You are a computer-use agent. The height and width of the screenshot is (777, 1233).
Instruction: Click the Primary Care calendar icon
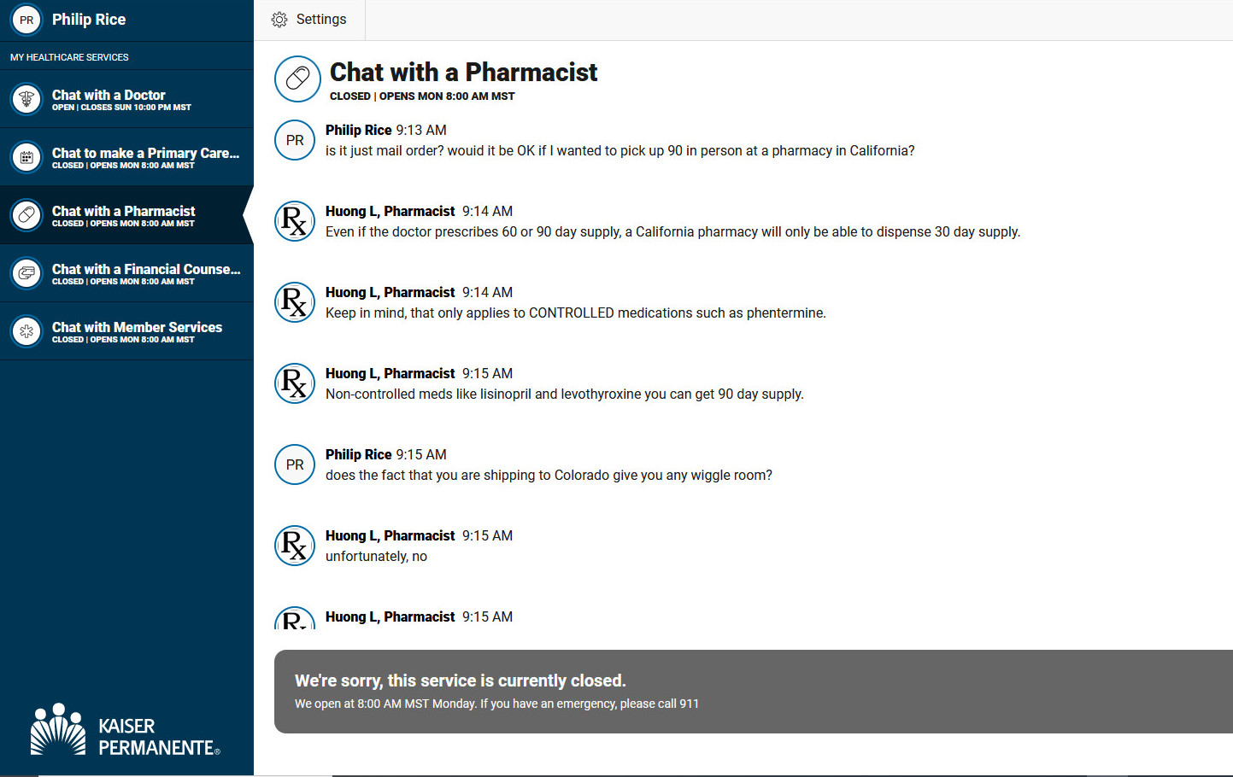[x=26, y=157]
